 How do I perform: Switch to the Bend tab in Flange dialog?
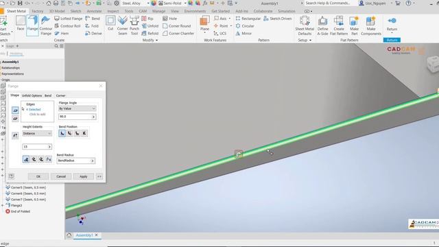point(48,95)
